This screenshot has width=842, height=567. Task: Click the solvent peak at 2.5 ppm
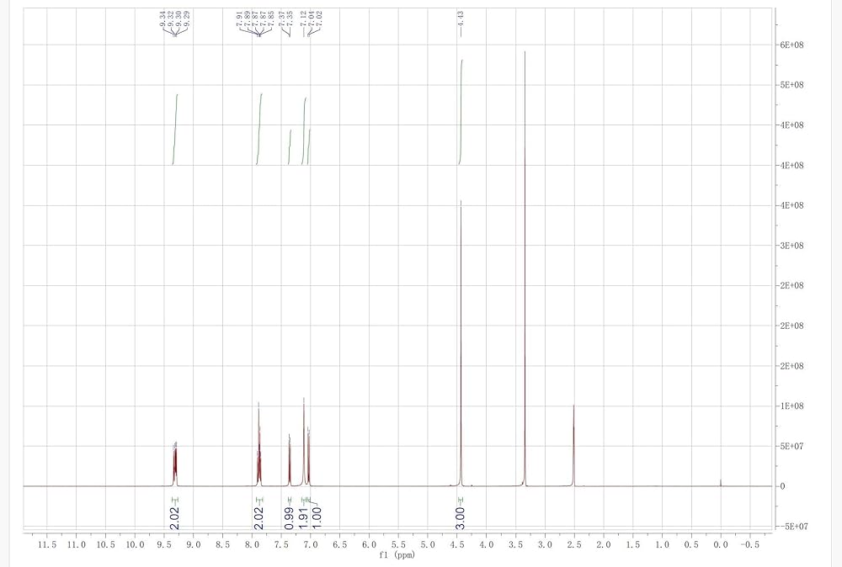pos(573,446)
